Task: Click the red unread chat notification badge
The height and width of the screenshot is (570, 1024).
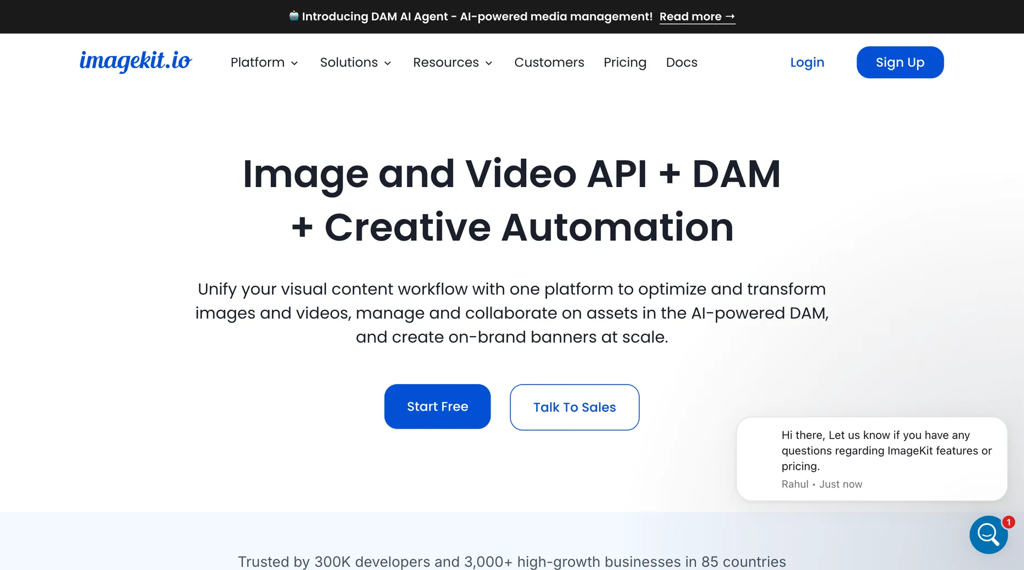Action: click(x=1009, y=522)
